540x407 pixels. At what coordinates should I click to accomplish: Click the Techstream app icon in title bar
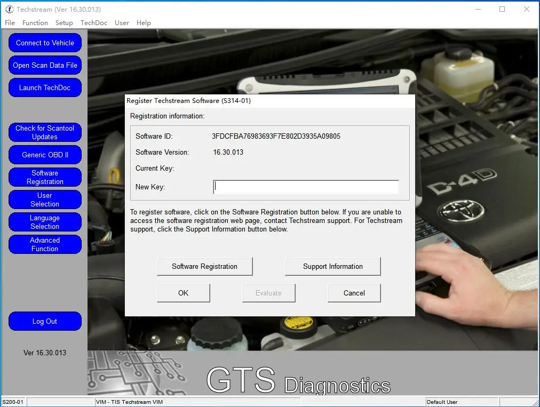[x=9, y=9]
